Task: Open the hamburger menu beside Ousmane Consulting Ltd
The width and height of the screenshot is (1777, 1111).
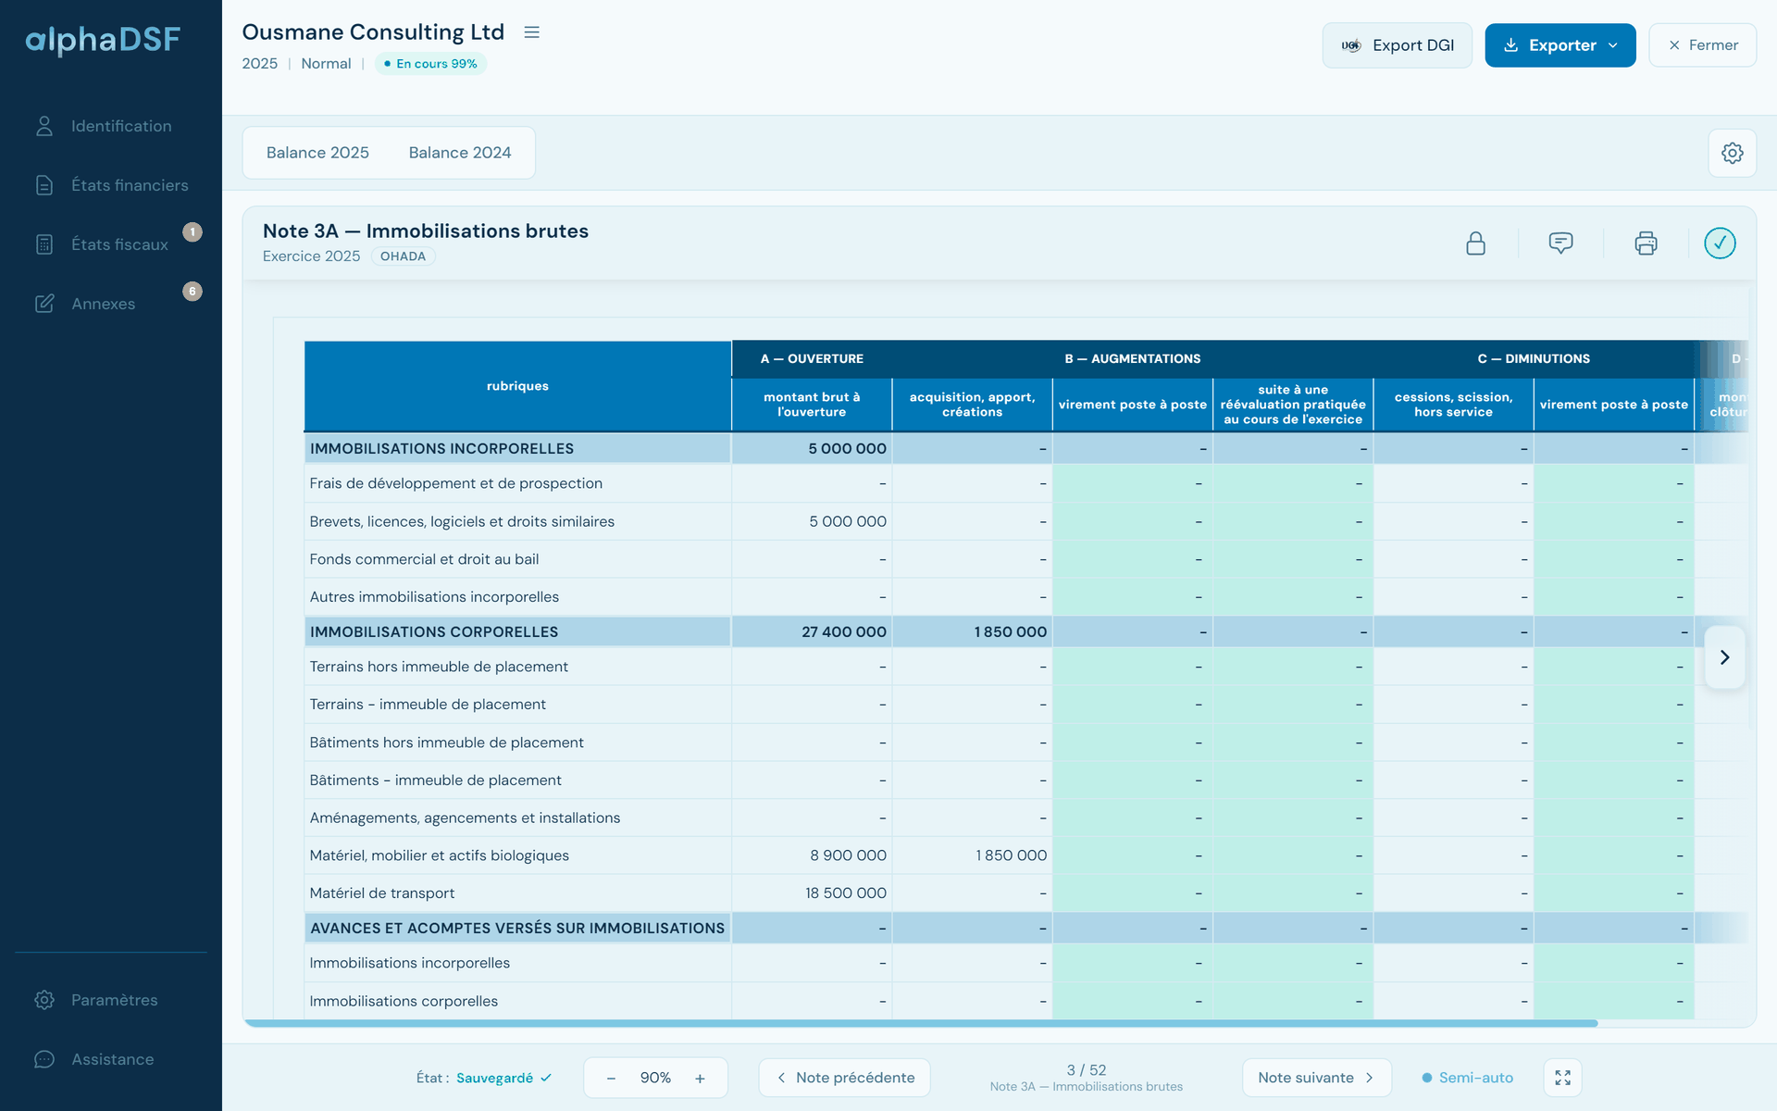Action: [531, 32]
